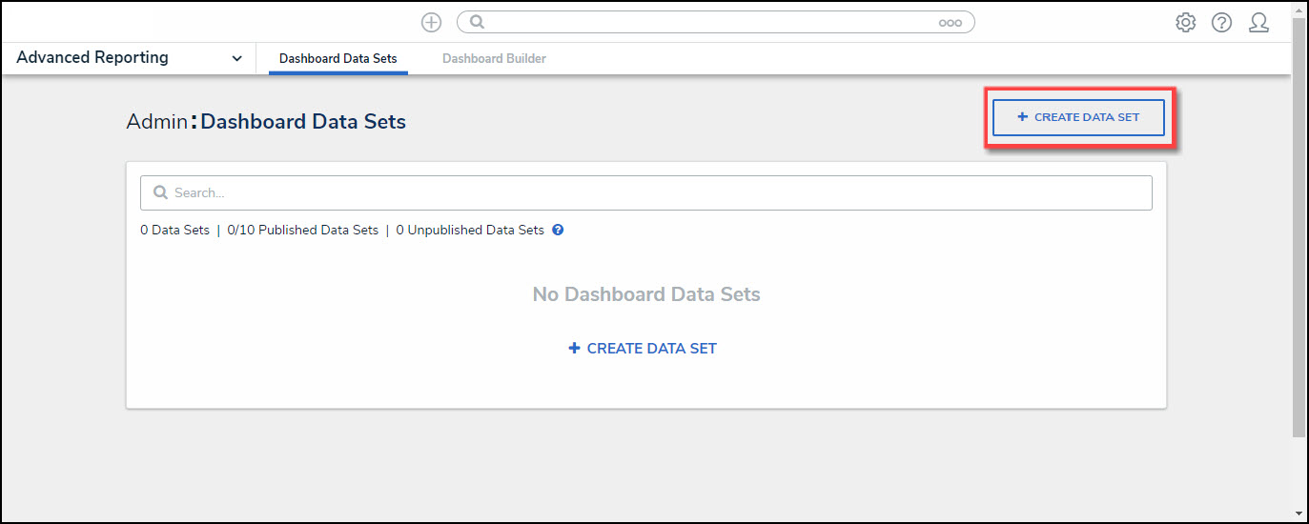Switch to the Dashboard Data Sets tab
Screen dimensions: 1309x524
click(337, 59)
